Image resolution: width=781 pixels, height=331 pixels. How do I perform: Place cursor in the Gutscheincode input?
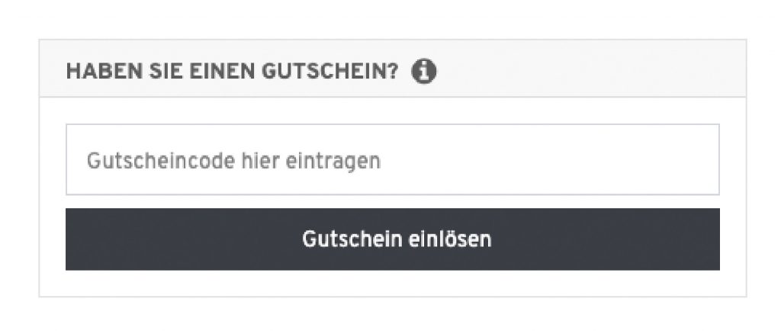[393, 159]
